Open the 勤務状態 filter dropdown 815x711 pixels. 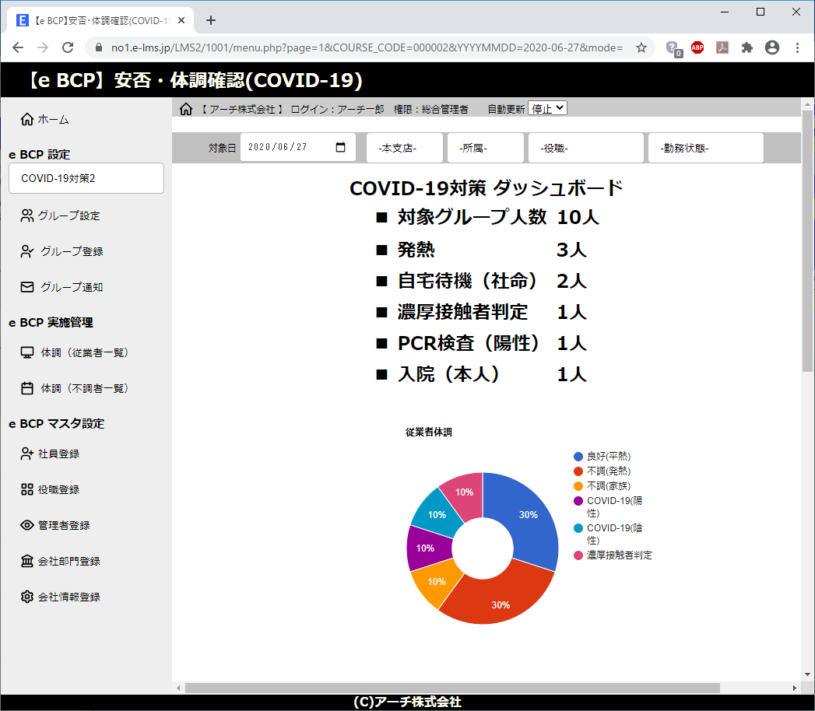[x=705, y=148]
